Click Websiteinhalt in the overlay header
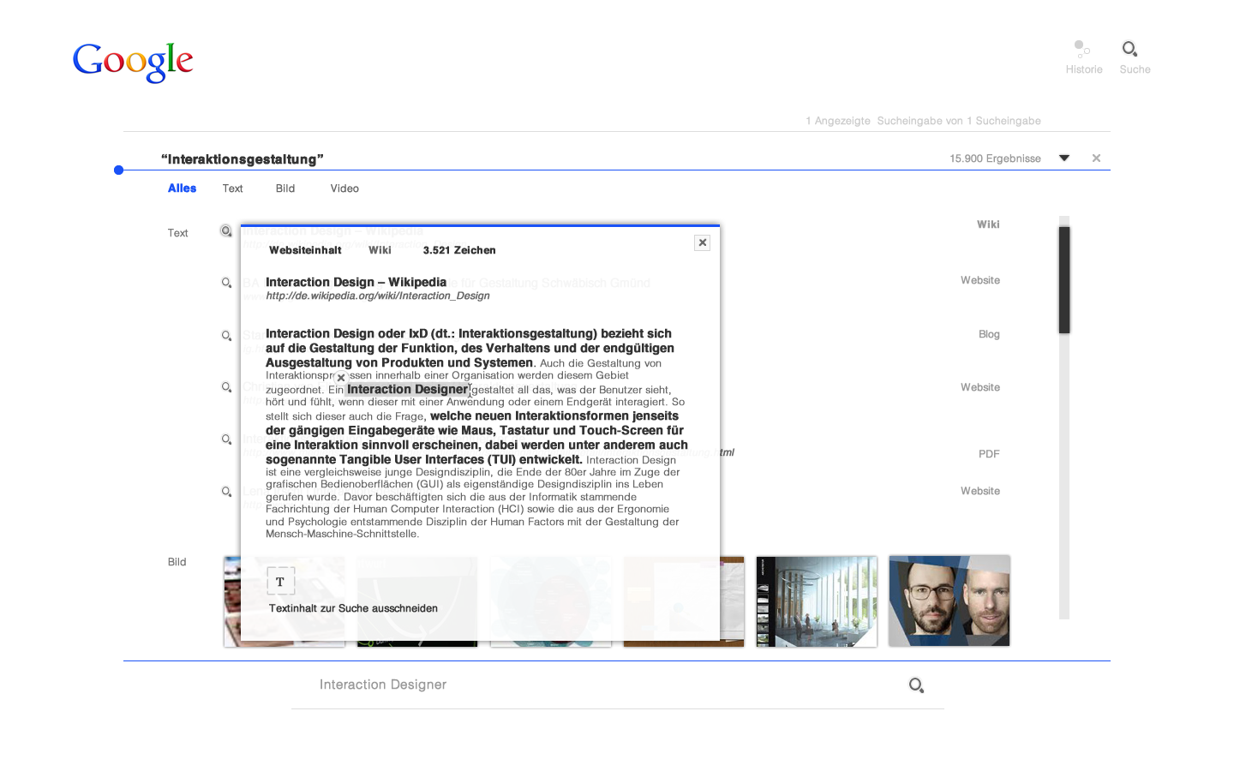This screenshot has height=771, width=1234. [x=305, y=250]
